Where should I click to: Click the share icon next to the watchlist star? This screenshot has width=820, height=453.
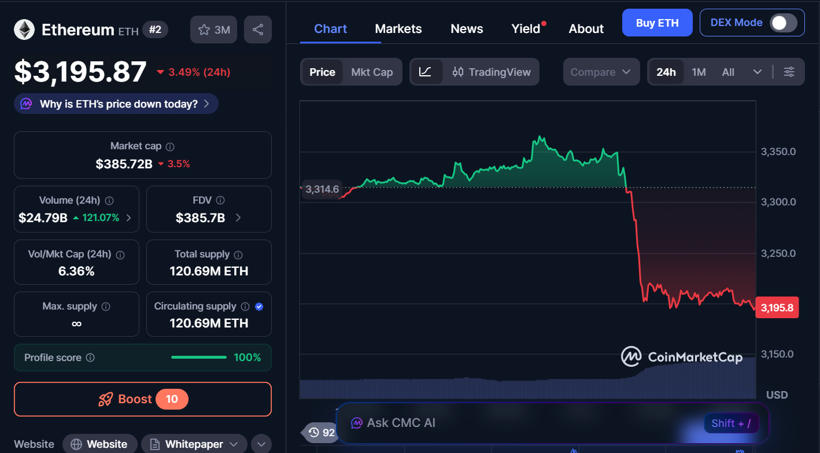click(258, 29)
